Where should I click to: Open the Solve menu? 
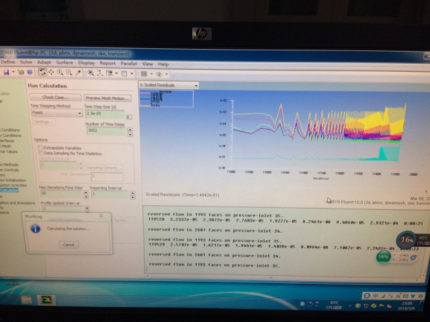pos(26,63)
